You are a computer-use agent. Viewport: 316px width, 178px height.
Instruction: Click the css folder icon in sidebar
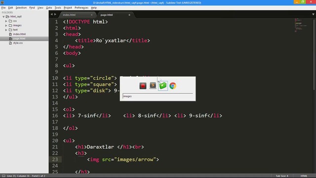click(x=10, y=21)
